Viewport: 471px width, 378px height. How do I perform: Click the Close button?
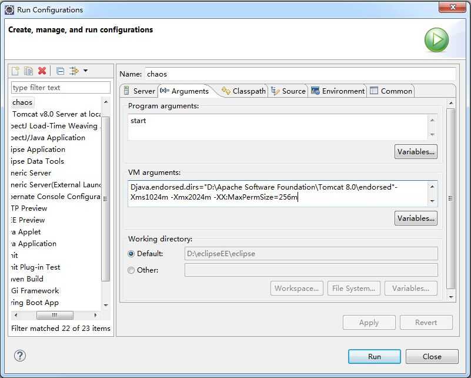tap(432, 357)
